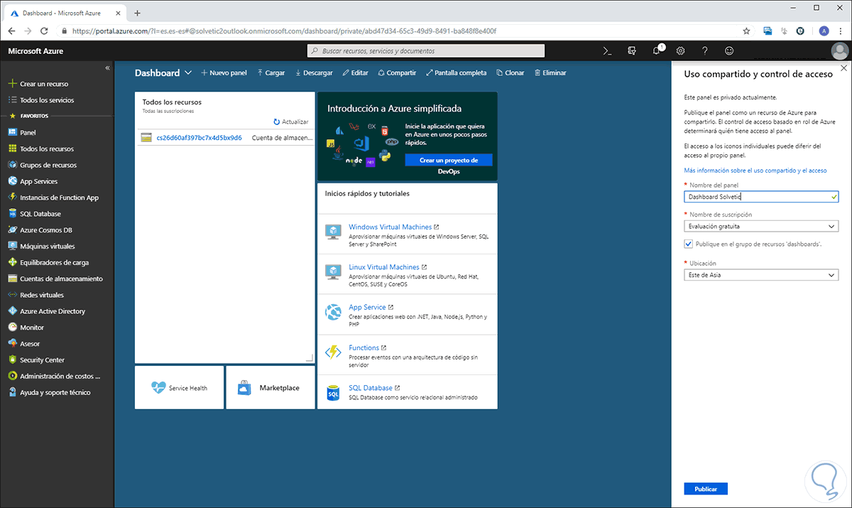The width and height of the screenshot is (852, 508).
Task: Open the Service Health tile
Action: tap(179, 388)
